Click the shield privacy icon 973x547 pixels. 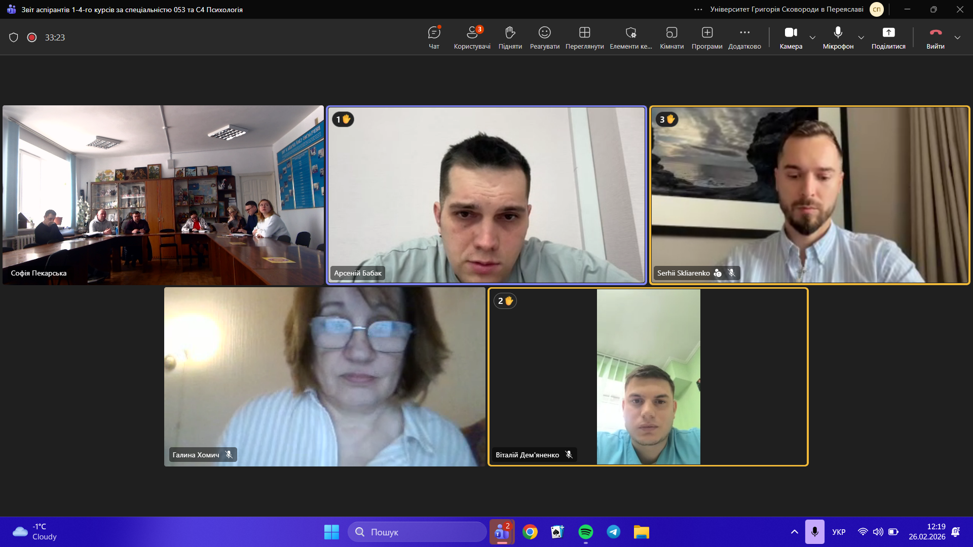click(14, 37)
